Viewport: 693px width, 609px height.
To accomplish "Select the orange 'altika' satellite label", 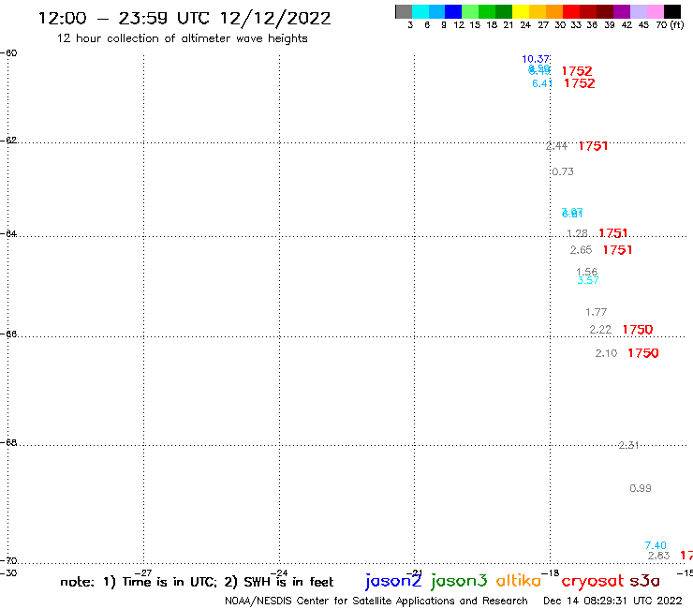I will point(519,581).
